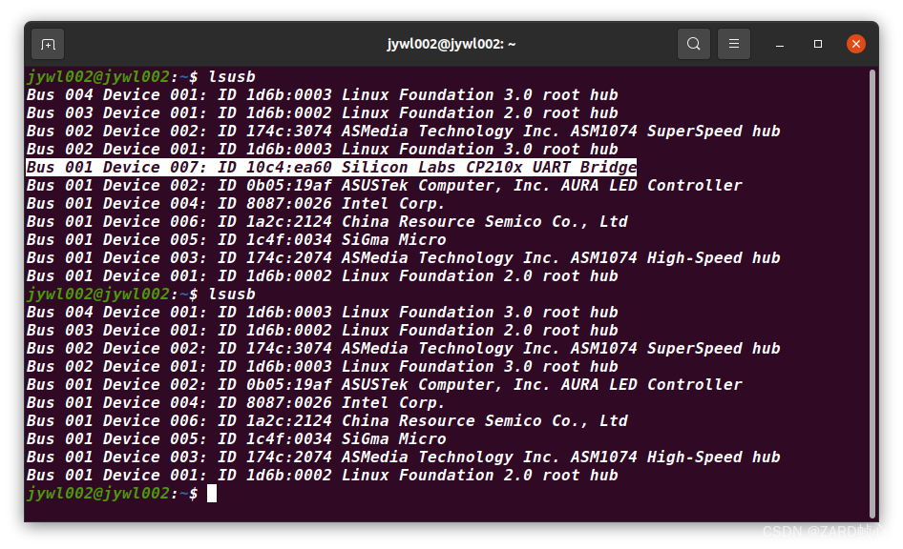
Task: Click first Bus 002 Device 001 line
Action: tap(322, 150)
